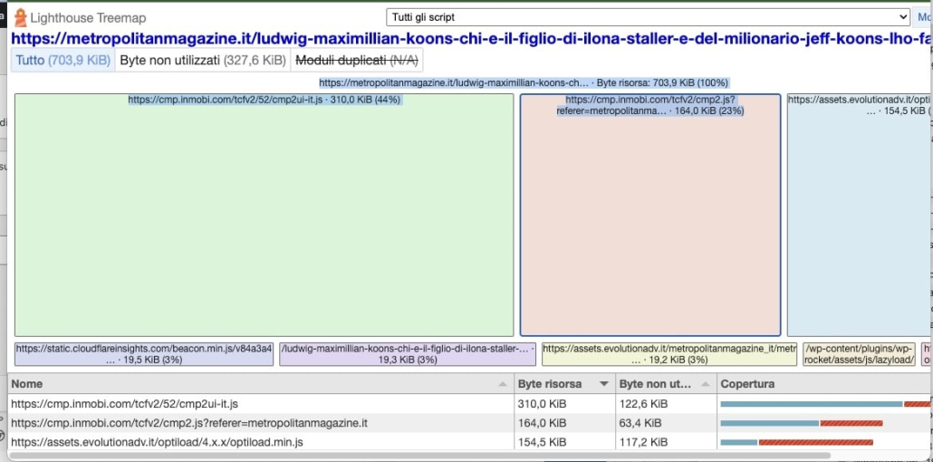Image resolution: width=933 pixels, height=462 pixels.
Task: Select the cmp2ui-it.js table row name
Action: [x=124, y=404]
